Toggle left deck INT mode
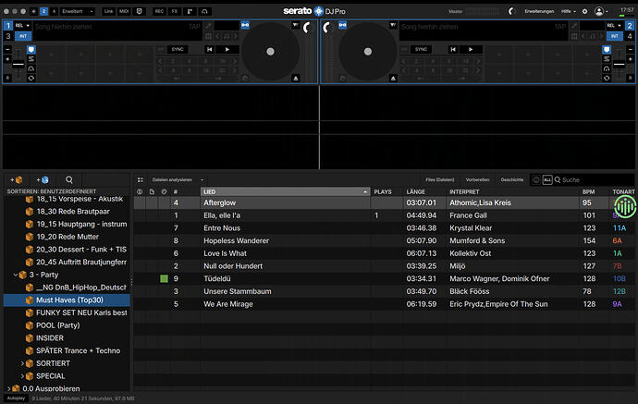 click(x=23, y=36)
